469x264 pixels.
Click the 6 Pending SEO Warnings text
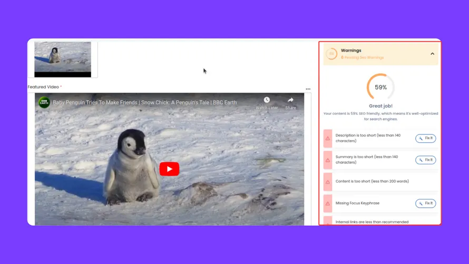[363, 57]
